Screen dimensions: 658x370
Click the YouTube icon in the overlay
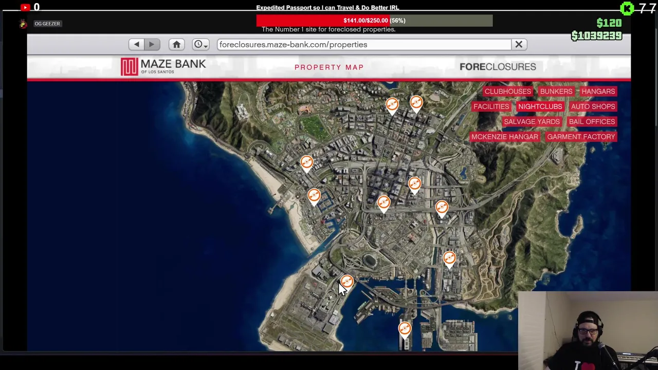click(x=25, y=7)
